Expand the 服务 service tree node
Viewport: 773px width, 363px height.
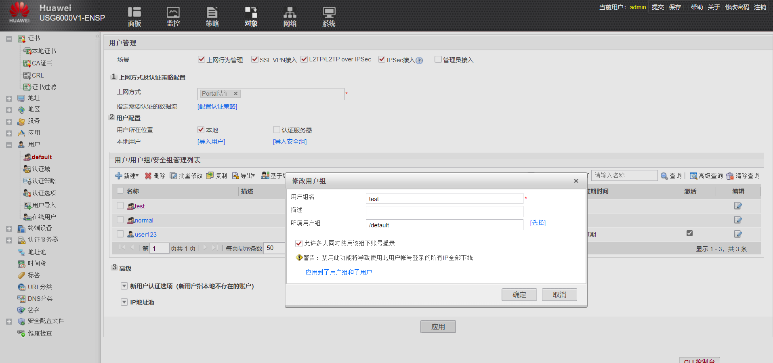click(x=9, y=122)
